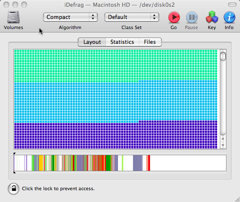The width and height of the screenshot is (240, 202).
Task: Open the Volumes hard drive icon
Action: (14, 17)
